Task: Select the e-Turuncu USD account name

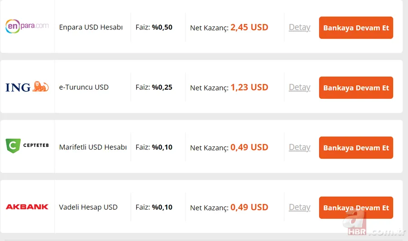Action: 84,87
